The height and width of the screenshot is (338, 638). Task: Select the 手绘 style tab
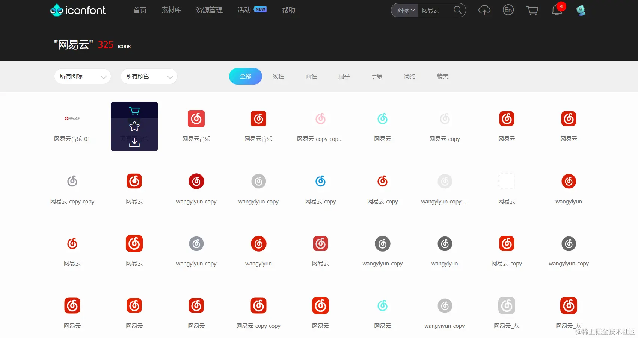click(377, 76)
